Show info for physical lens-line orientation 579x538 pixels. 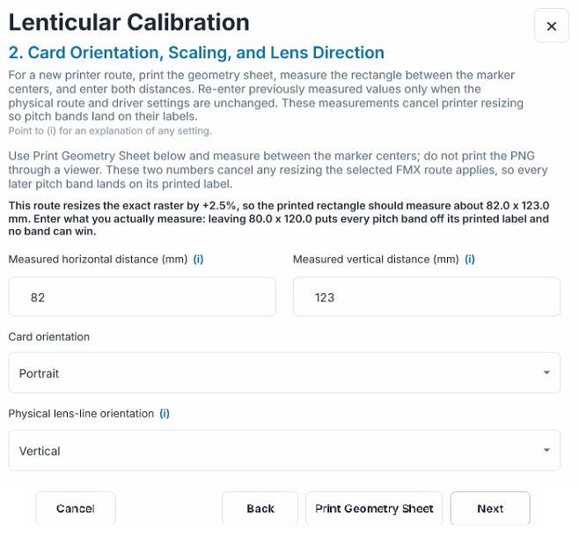[x=165, y=414]
